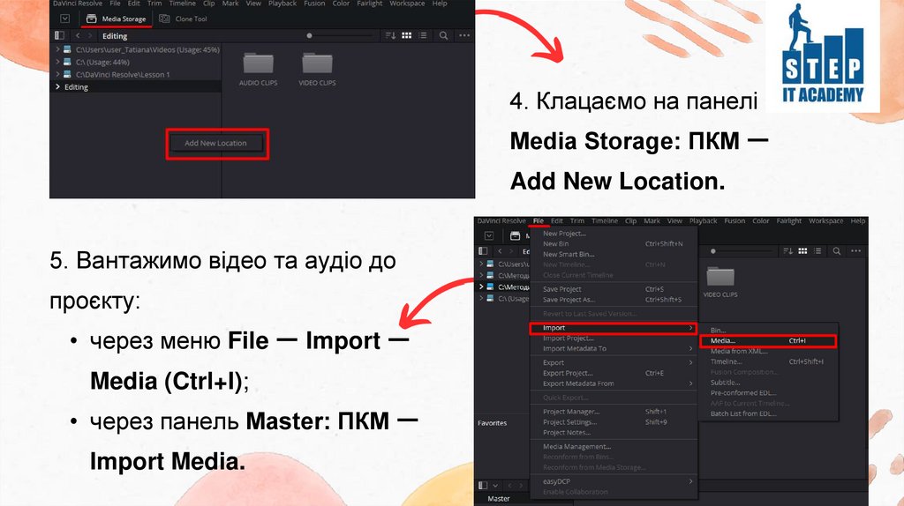Expand the Import Metadata To submenu arrow
904x506 pixels.
pyautogui.click(x=690, y=349)
